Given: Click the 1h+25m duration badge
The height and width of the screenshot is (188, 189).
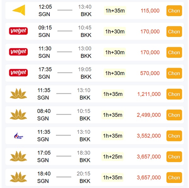Looking at the screenshot, I should click(112, 157).
